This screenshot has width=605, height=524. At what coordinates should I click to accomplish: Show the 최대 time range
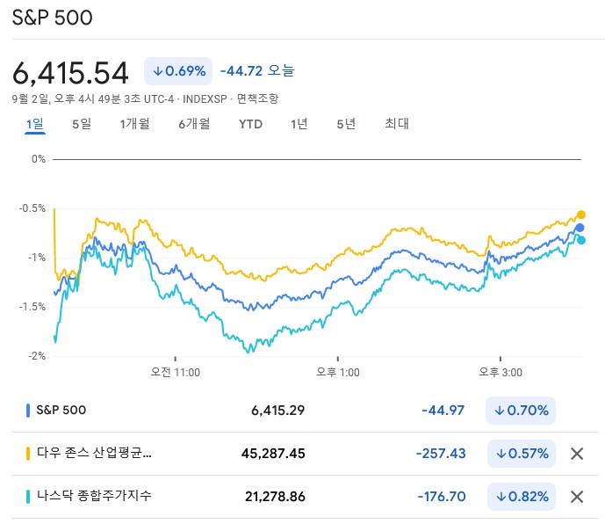[397, 124]
